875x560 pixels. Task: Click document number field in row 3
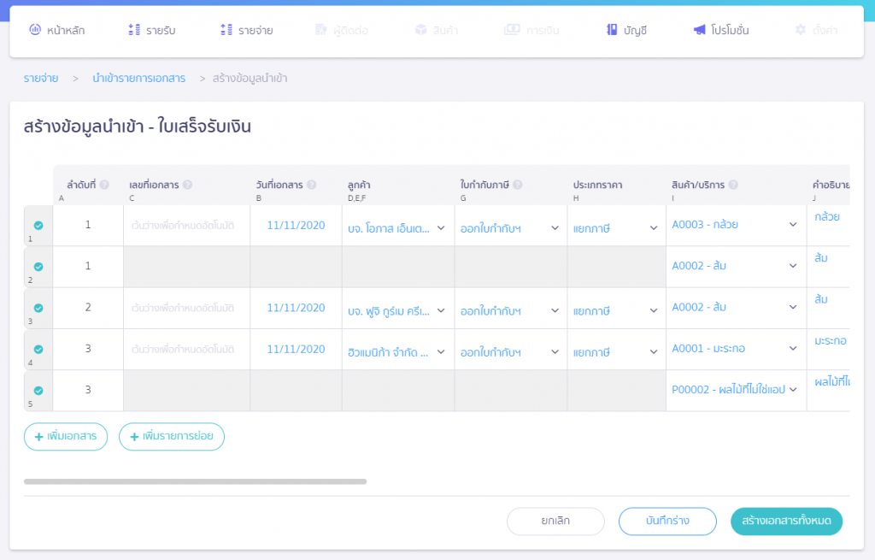pos(186,308)
